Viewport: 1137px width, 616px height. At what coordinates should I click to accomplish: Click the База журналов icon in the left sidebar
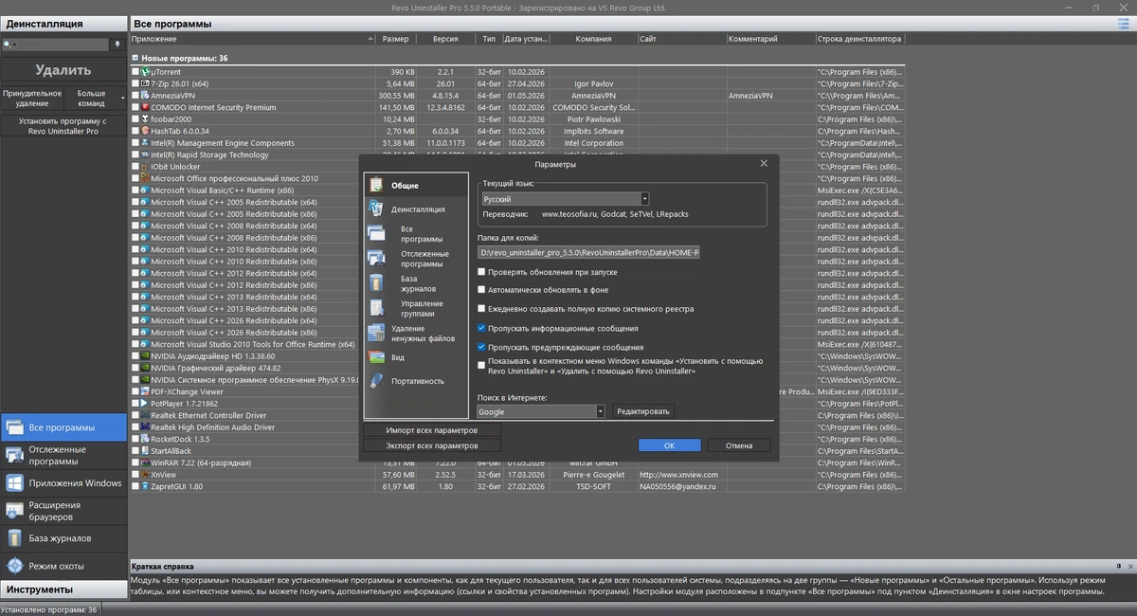[14, 538]
